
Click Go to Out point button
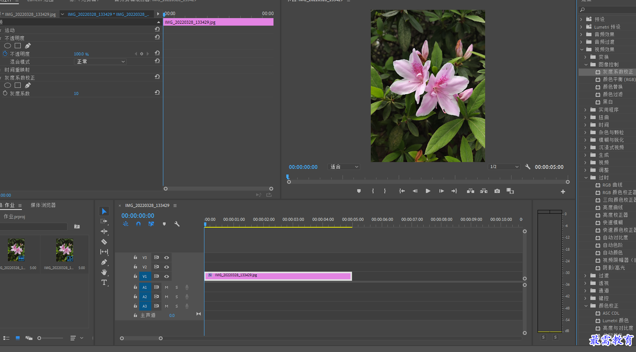(454, 191)
